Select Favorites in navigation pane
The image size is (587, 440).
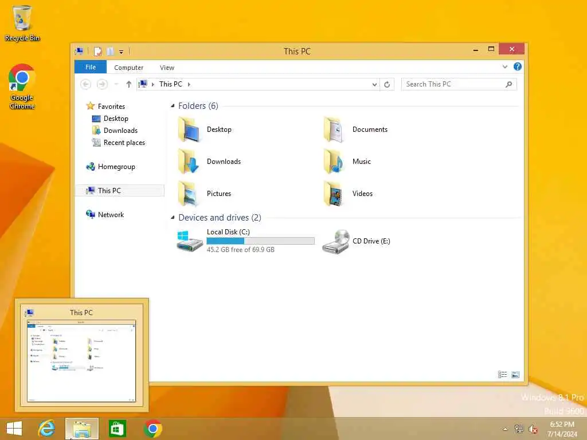coord(106,106)
